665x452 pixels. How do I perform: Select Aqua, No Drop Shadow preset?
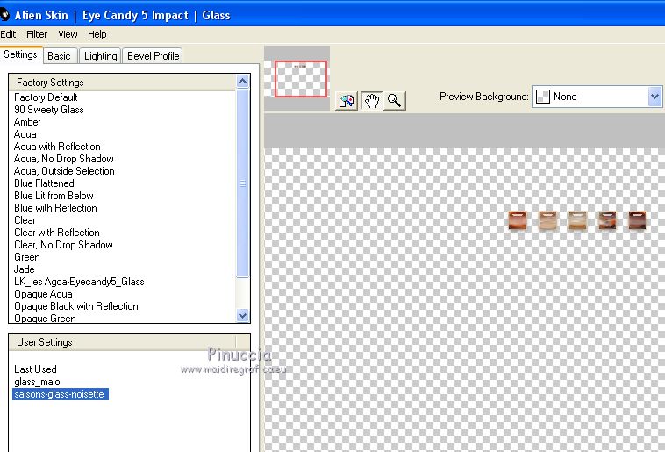click(64, 159)
